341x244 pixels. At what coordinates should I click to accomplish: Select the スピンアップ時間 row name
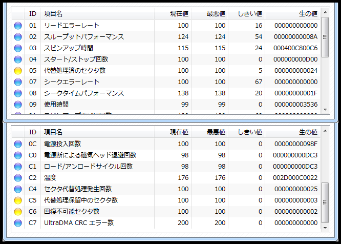pyautogui.click(x=69, y=48)
